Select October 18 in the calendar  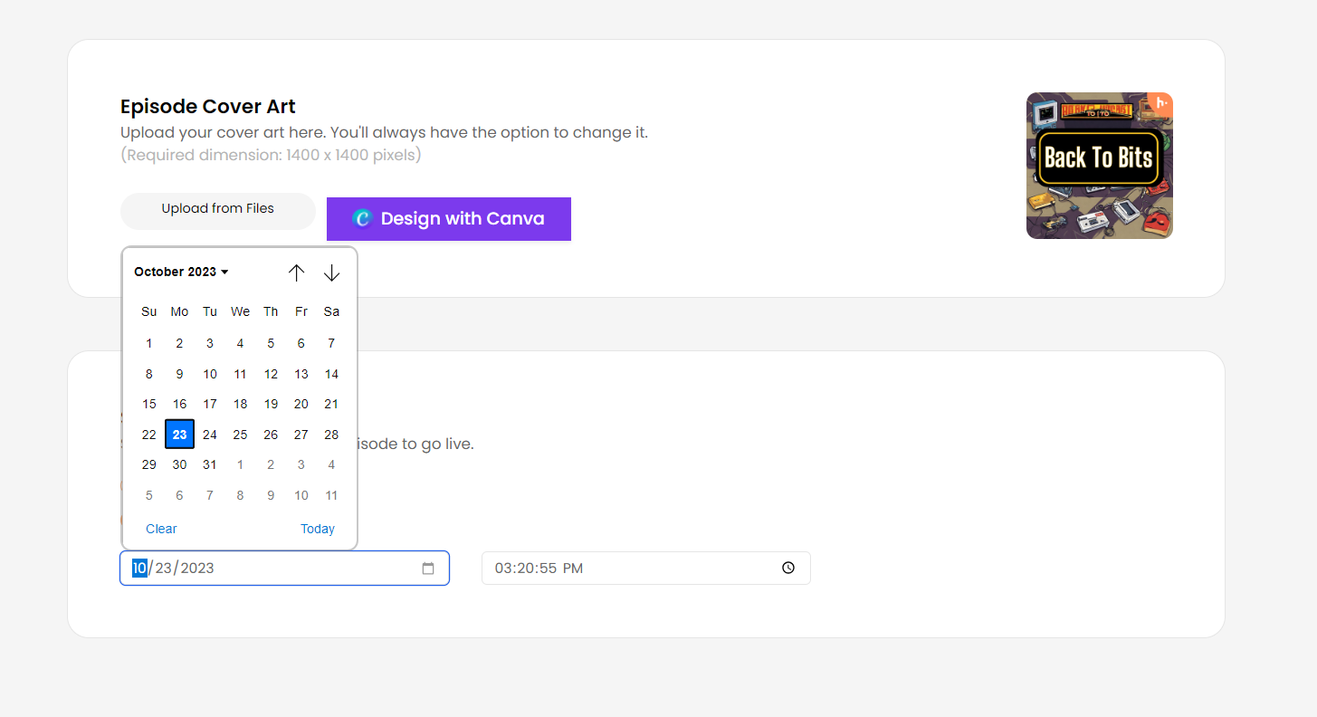[x=240, y=404]
